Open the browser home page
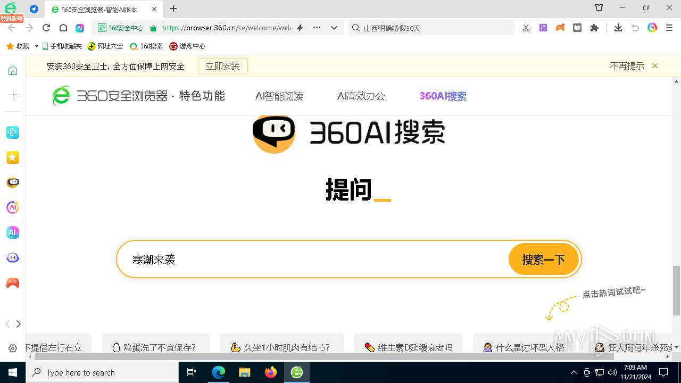 pyautogui.click(x=63, y=28)
